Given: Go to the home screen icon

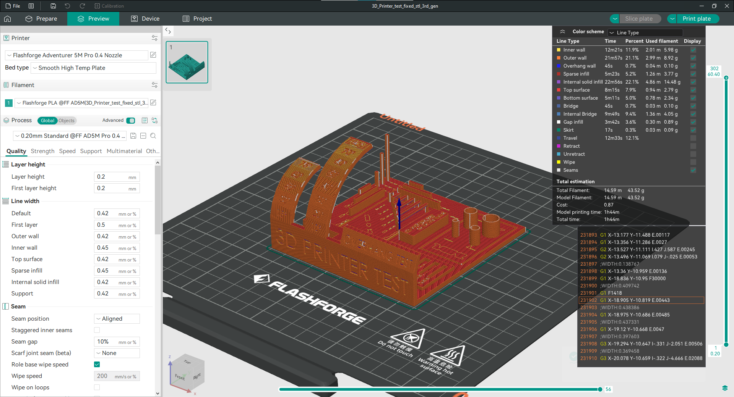Looking at the screenshot, I should [x=8, y=19].
